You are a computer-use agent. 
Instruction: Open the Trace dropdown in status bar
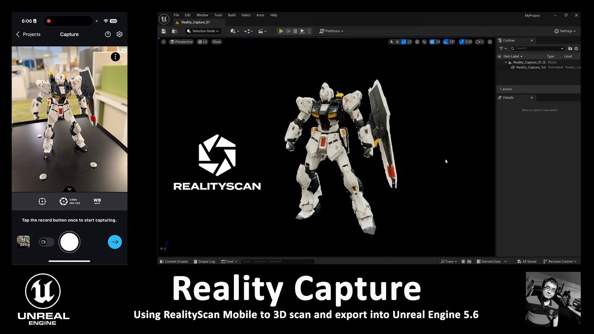pos(449,261)
